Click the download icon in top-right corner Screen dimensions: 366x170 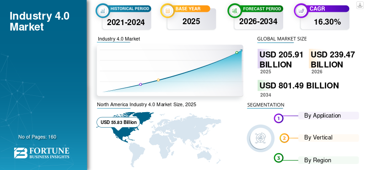pyautogui.click(x=360, y=5)
